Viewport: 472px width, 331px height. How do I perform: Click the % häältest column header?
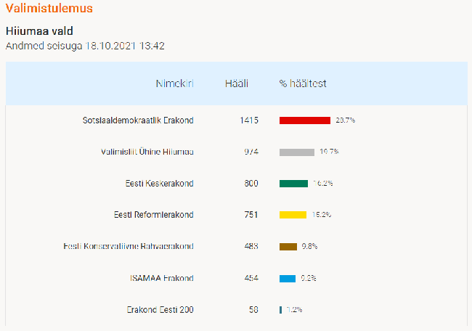click(x=303, y=83)
